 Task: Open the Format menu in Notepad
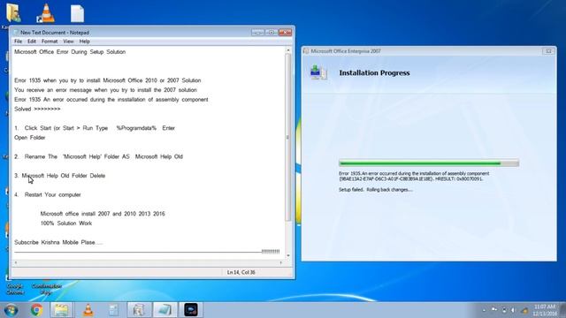point(50,42)
